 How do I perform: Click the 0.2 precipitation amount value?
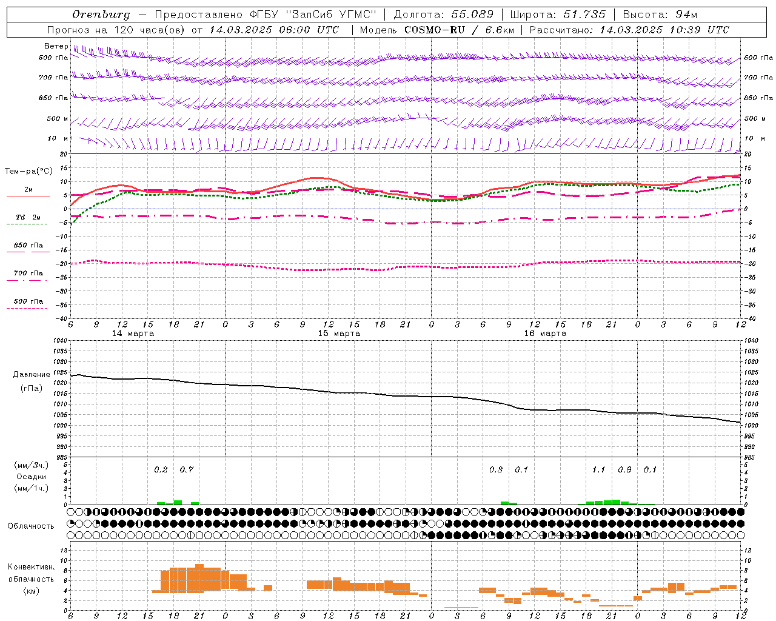coord(161,469)
